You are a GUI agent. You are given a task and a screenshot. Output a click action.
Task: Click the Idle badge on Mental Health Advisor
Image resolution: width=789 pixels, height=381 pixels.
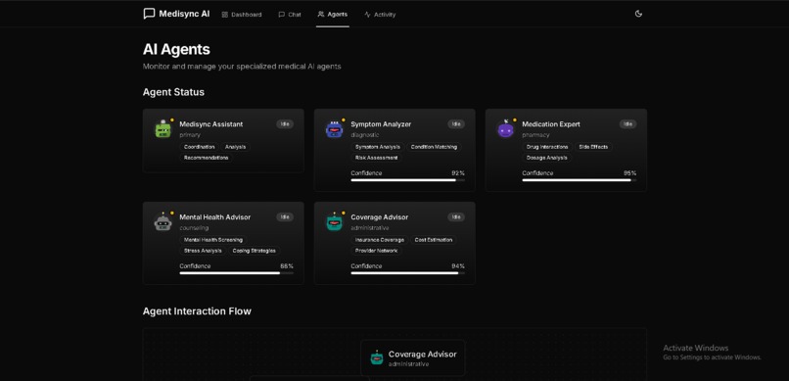click(285, 216)
